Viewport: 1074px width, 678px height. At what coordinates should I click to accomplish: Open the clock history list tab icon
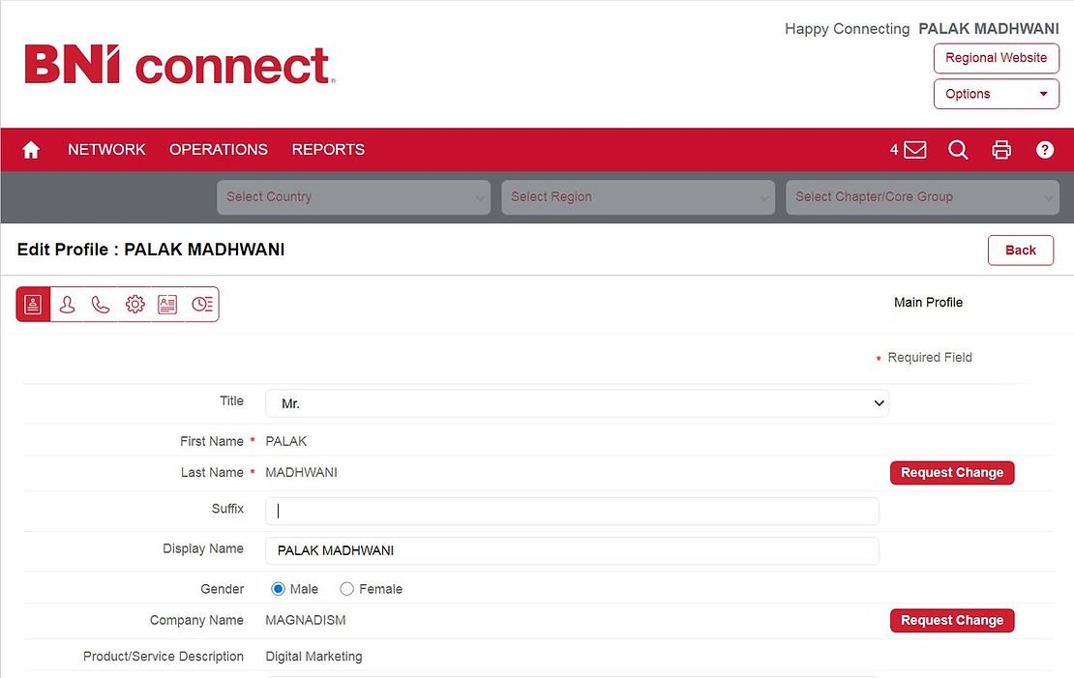[201, 305]
